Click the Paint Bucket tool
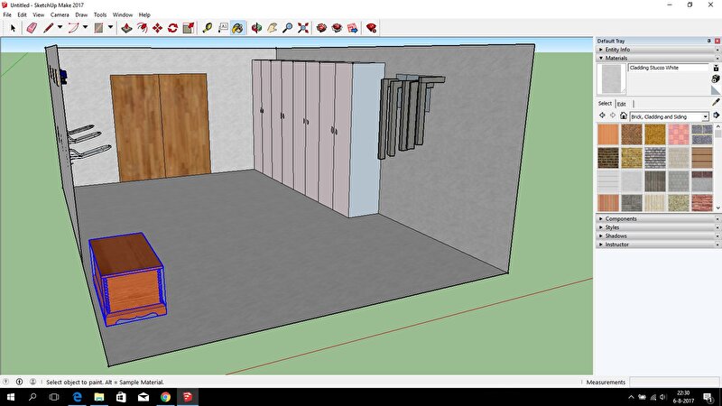This screenshot has width=722, height=406. [237, 28]
